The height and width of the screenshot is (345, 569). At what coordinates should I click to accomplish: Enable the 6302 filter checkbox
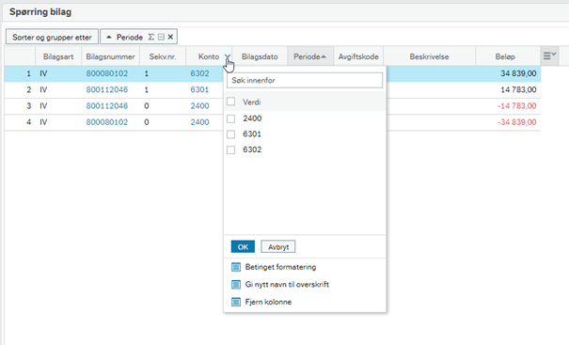point(230,149)
